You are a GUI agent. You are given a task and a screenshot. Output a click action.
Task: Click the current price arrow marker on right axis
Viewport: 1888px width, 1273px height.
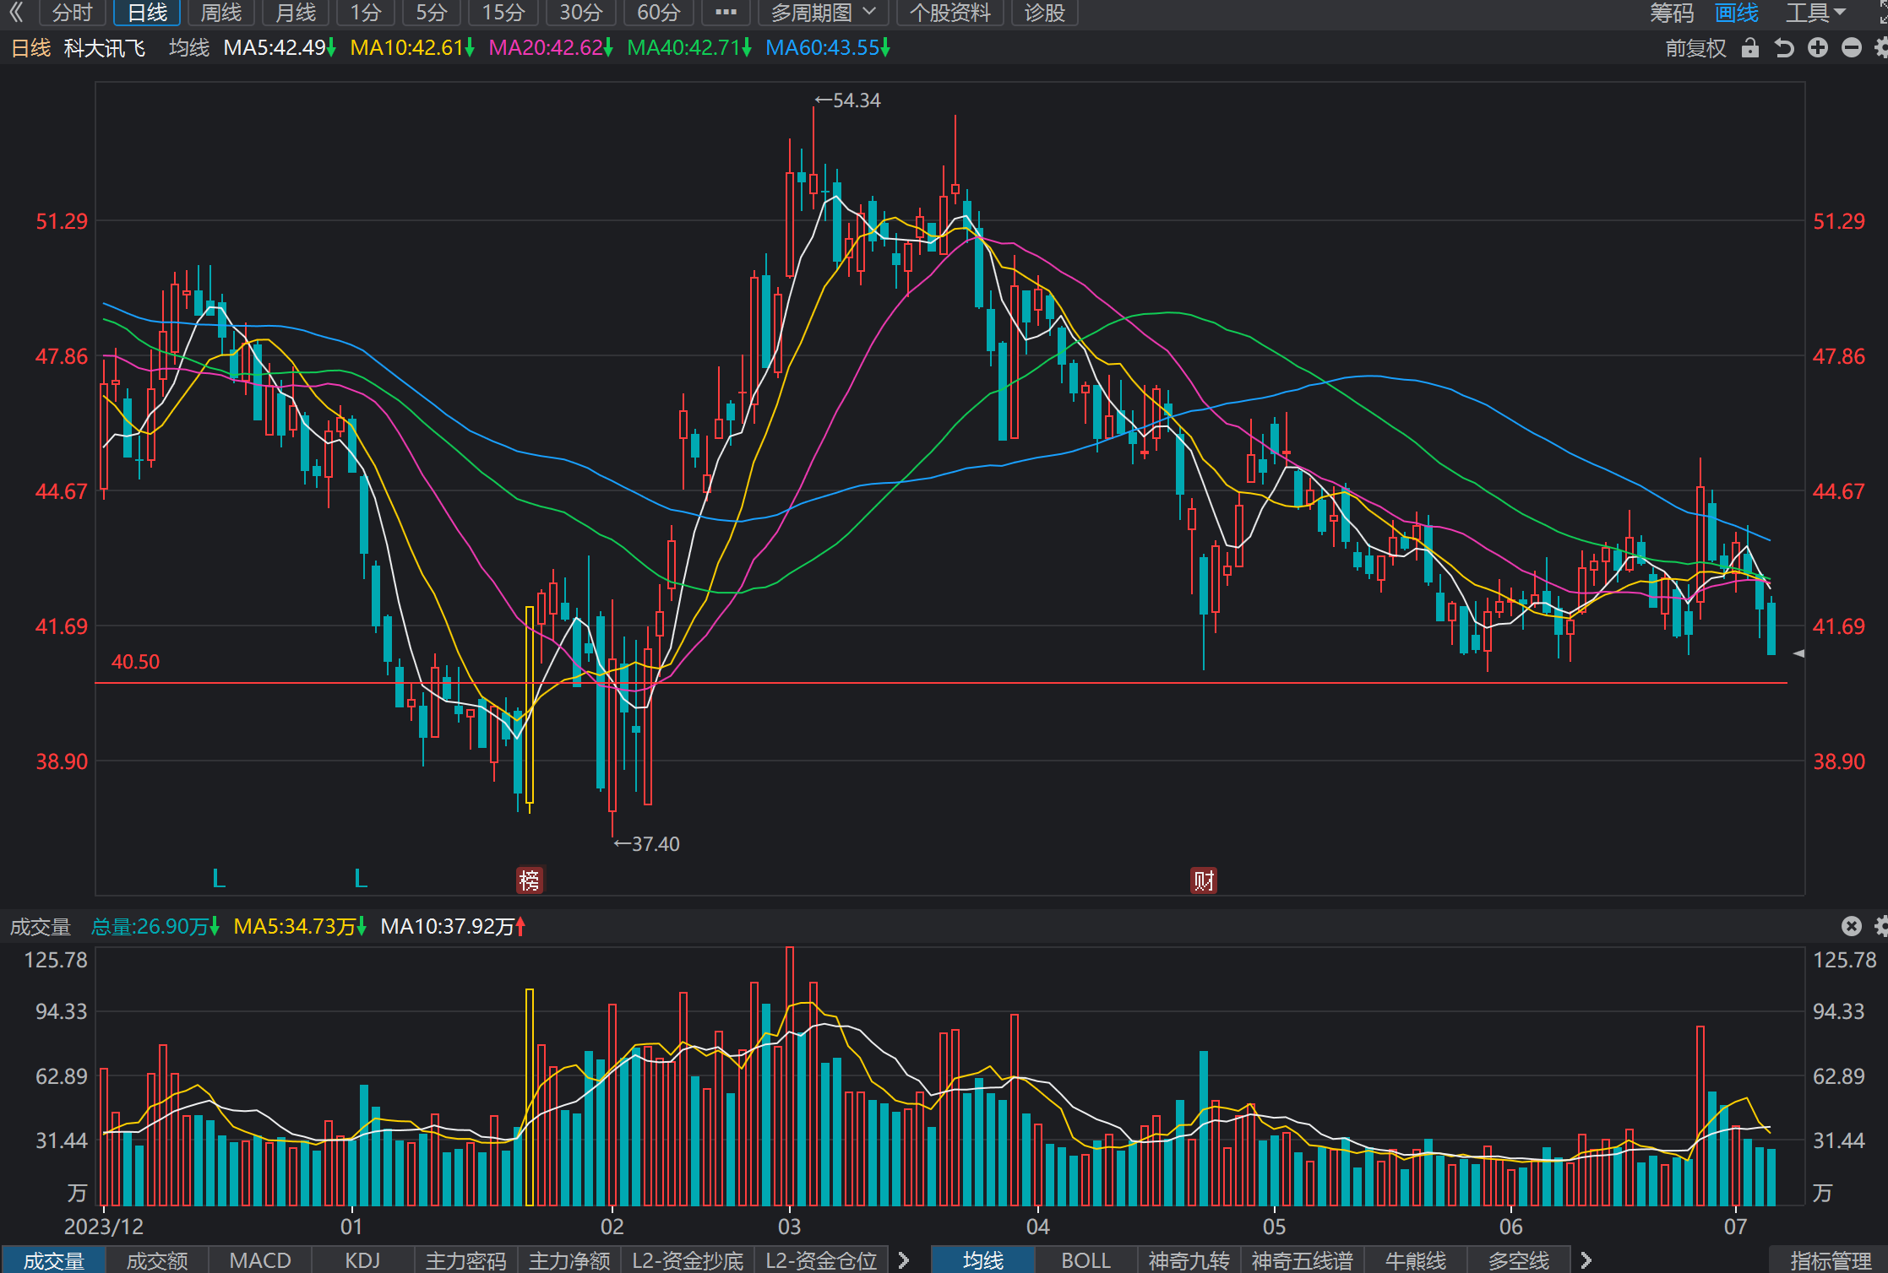[1798, 653]
